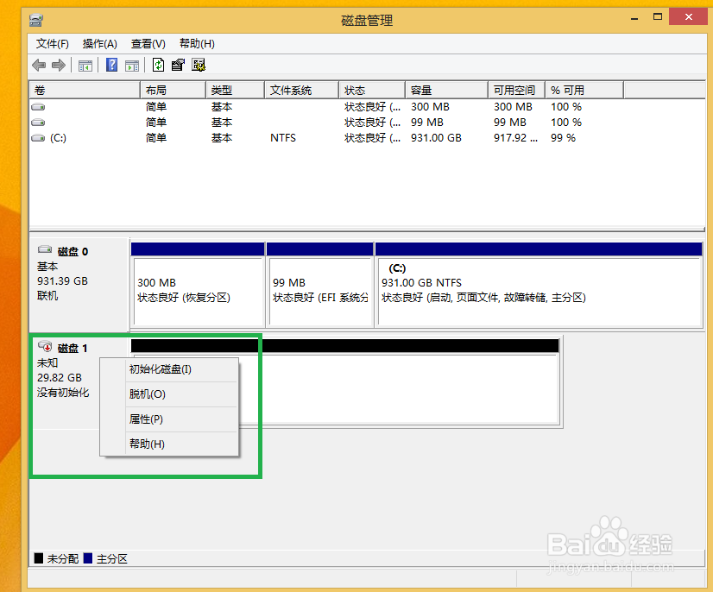Toggle the show/hide console tree toolbar icon
713x592 pixels.
(85, 65)
